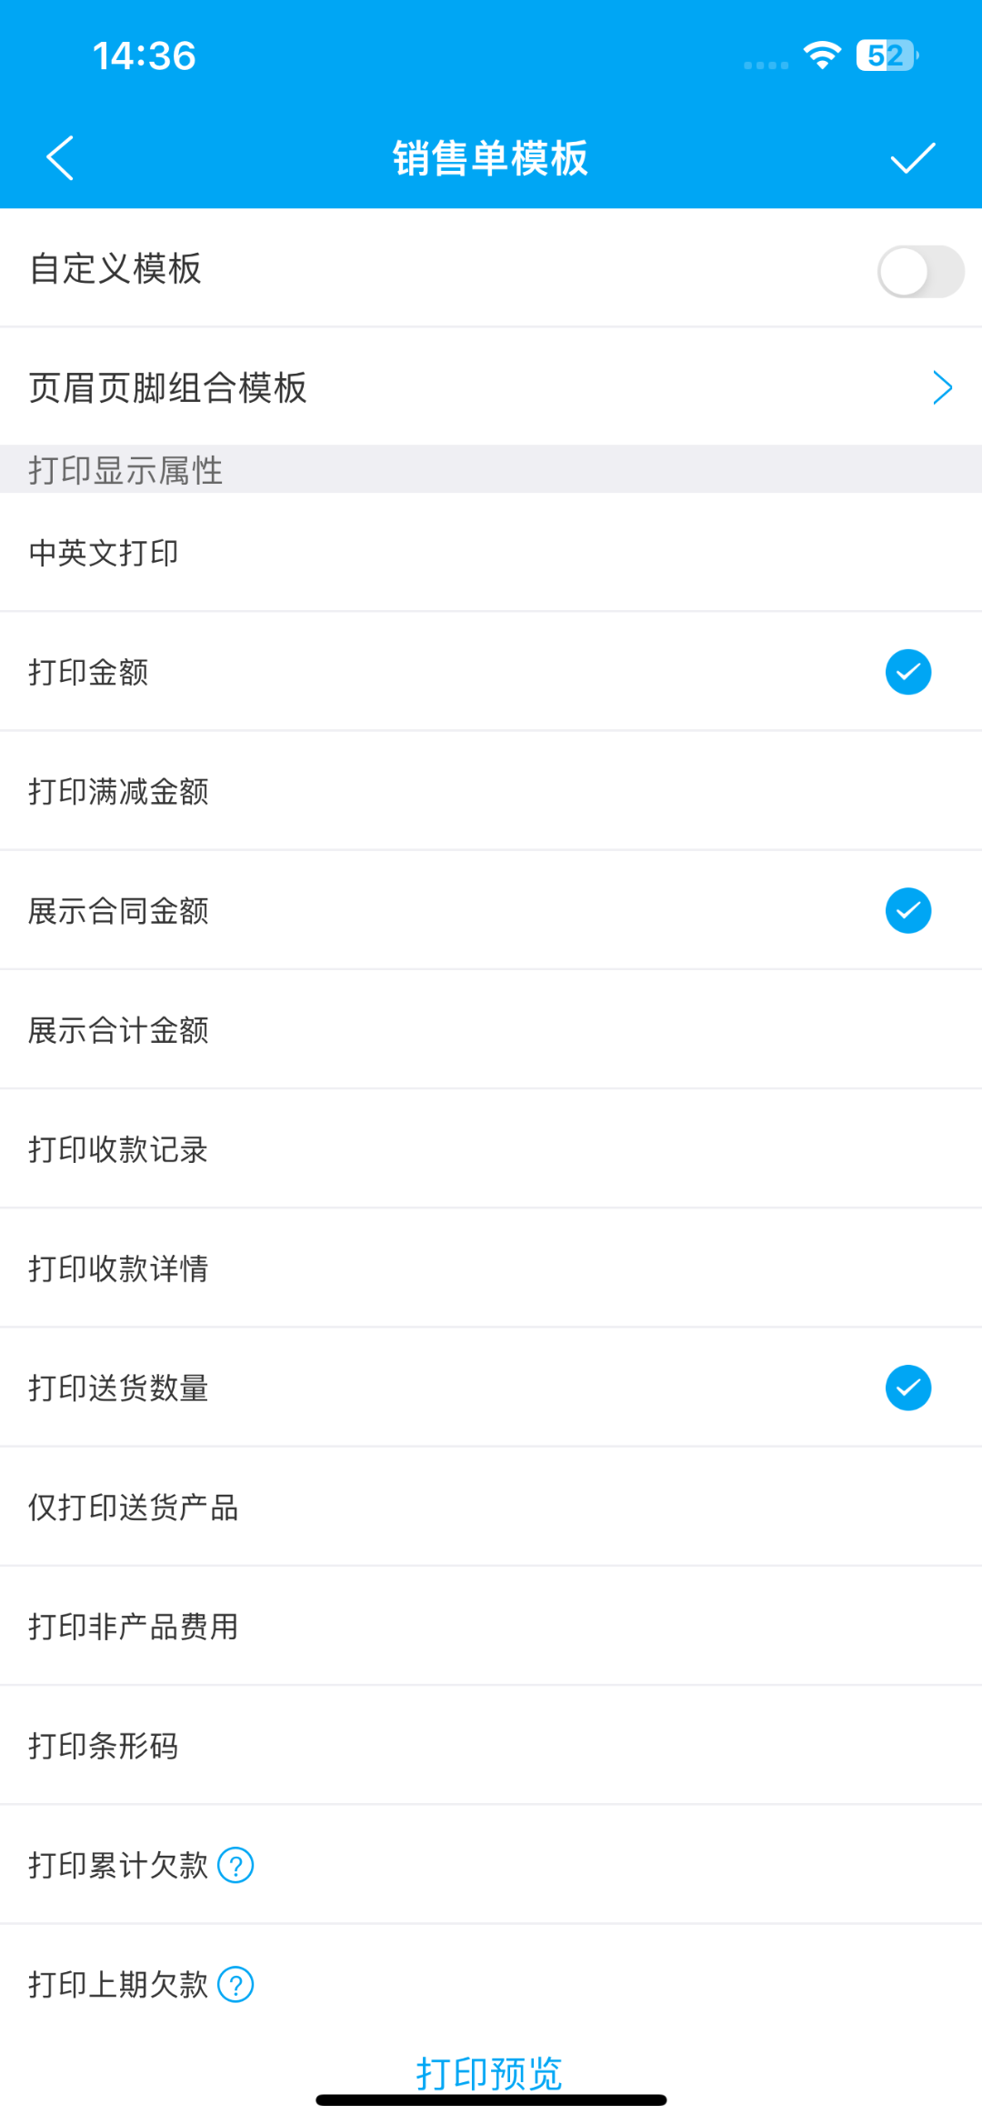Tap the battery indicator icon
982x2124 pixels.
pyautogui.click(x=887, y=55)
